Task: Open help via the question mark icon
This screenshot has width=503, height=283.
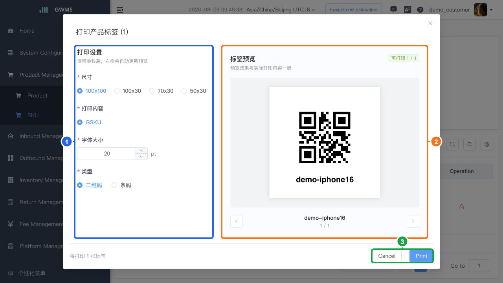Action: tap(420, 10)
